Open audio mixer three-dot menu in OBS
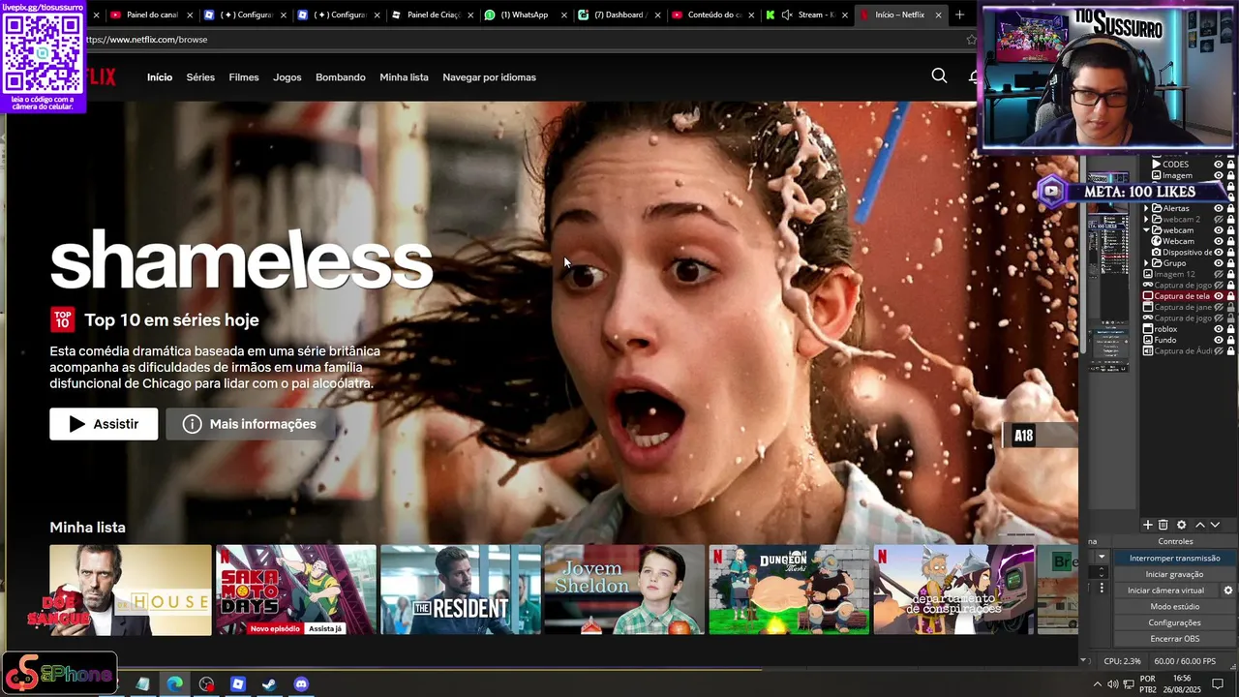 pos(1102,588)
